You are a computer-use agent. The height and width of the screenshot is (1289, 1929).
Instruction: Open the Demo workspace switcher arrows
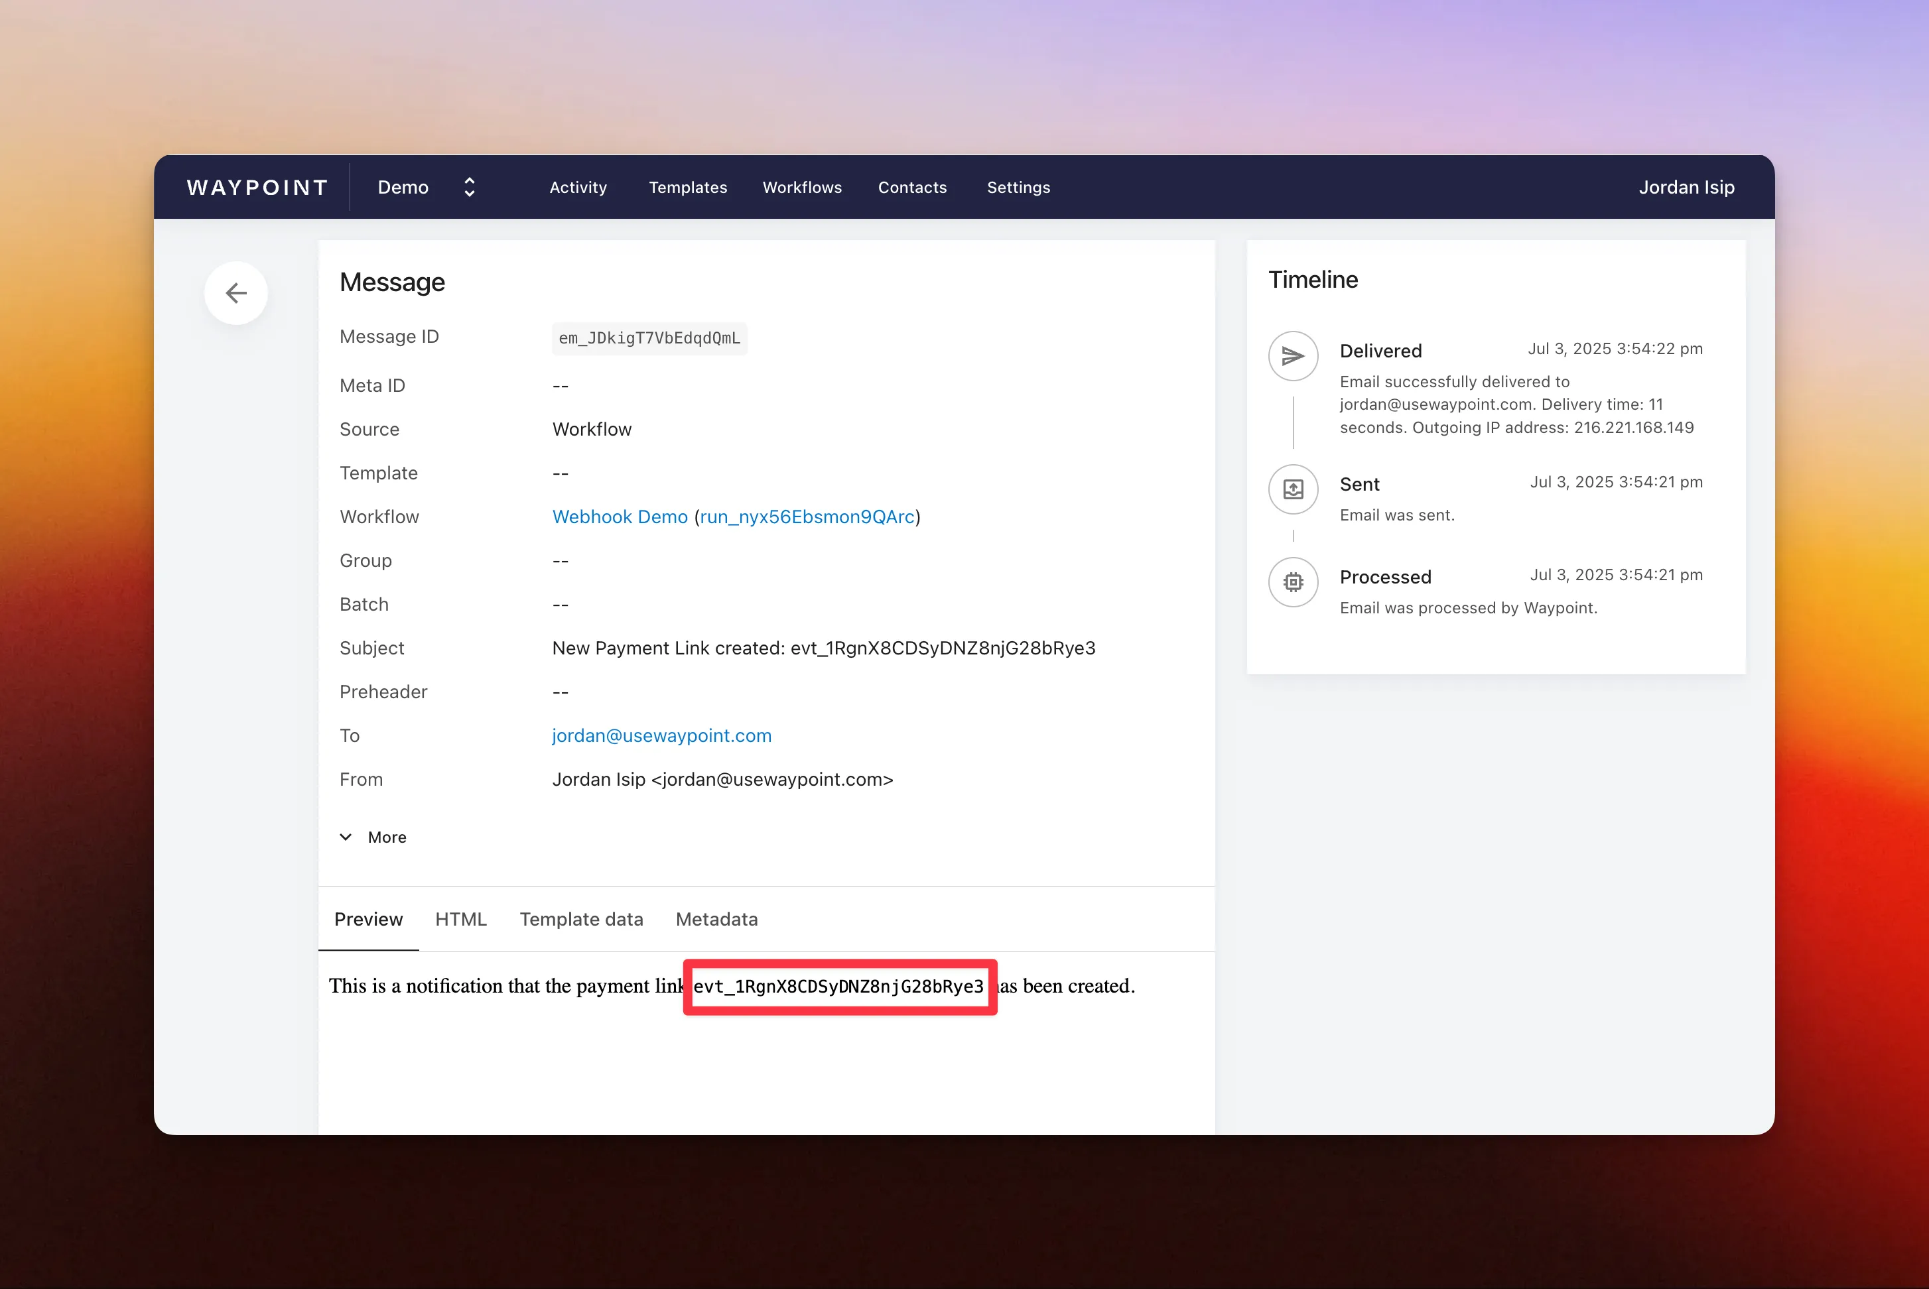pyautogui.click(x=470, y=188)
